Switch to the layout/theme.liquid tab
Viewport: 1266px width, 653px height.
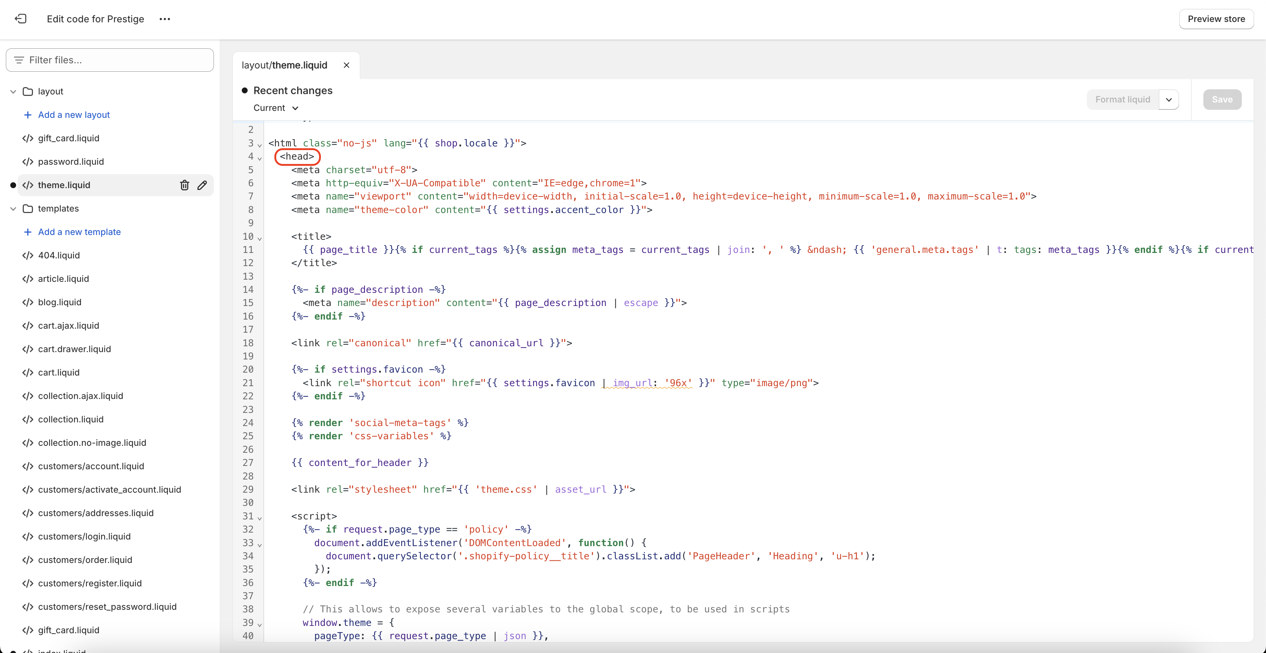click(285, 65)
